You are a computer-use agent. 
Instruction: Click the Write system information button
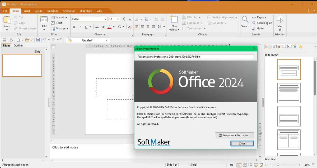pos(234,135)
